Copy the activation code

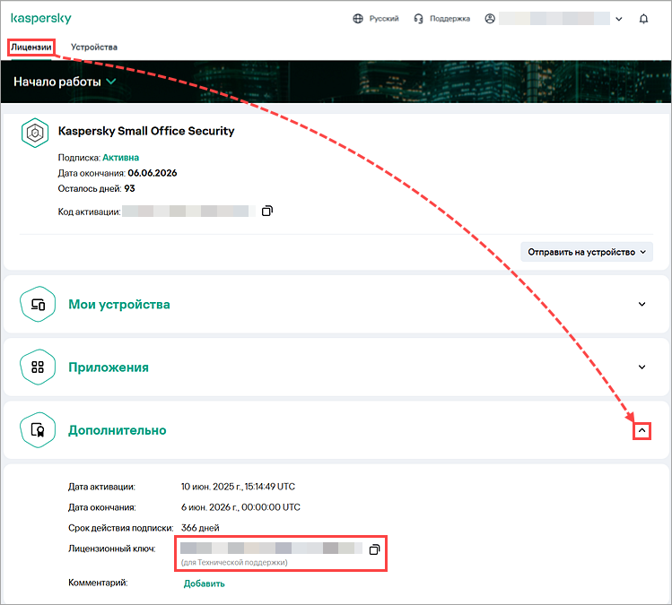(267, 212)
